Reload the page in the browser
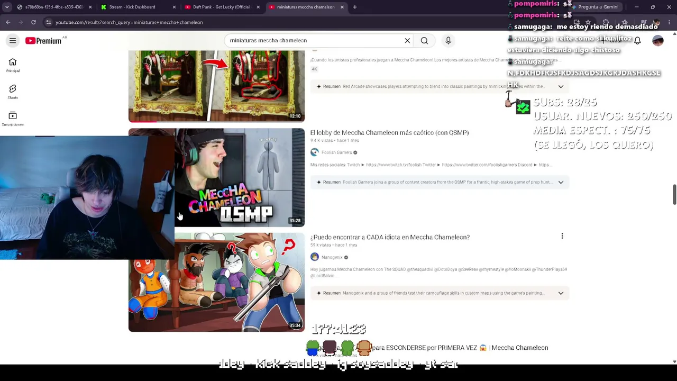This screenshot has height=381, width=677. pos(33,22)
